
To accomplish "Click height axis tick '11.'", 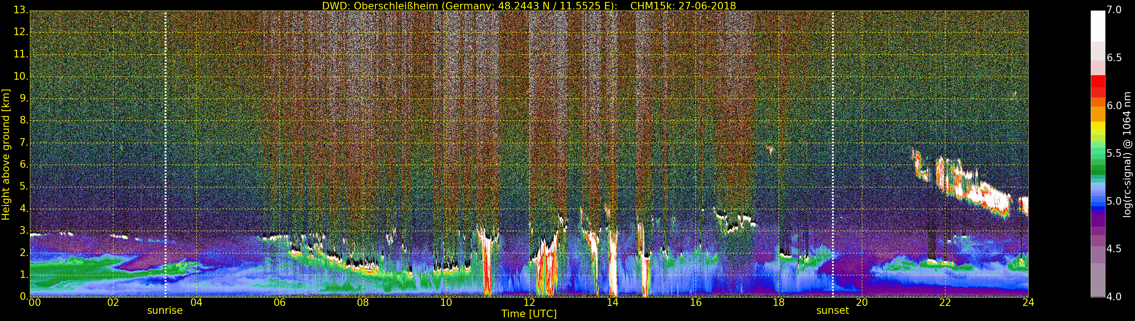I will pos(21,54).
